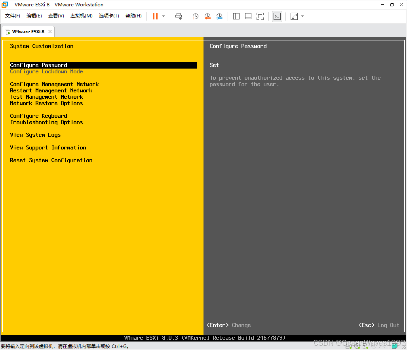Open the power options dropdown arrow
Image resolution: width=407 pixels, height=350 pixels.
pos(164,16)
